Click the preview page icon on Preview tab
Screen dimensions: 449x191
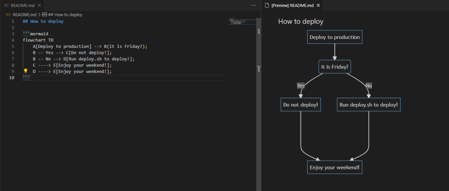tap(267, 5)
